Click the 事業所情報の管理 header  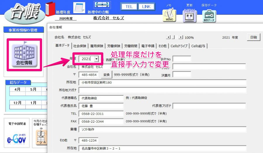pos(23,30)
